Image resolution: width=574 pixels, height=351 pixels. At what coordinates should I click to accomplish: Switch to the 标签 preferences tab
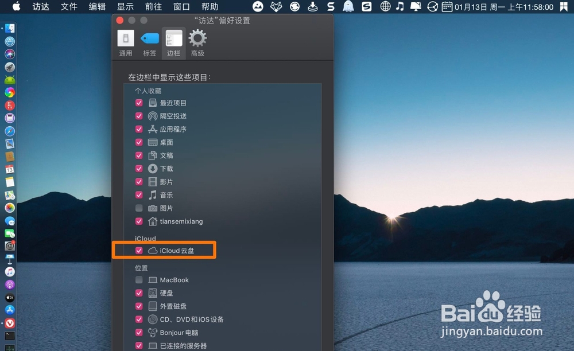tap(149, 43)
